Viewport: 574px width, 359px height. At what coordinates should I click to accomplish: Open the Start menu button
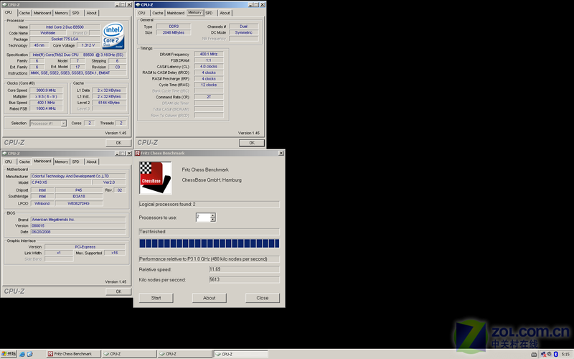pyautogui.click(x=9, y=354)
